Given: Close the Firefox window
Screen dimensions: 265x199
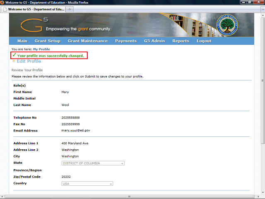Looking at the screenshot, I should (x=260, y=2).
